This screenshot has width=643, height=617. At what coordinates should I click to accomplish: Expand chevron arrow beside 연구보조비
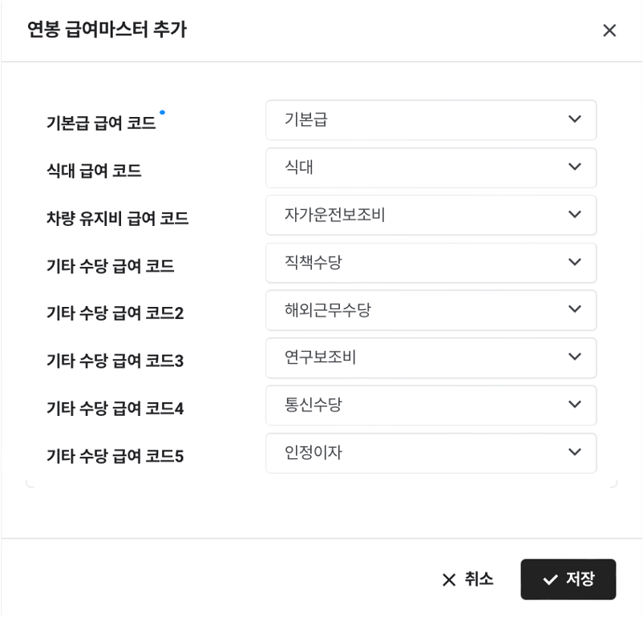[574, 357]
